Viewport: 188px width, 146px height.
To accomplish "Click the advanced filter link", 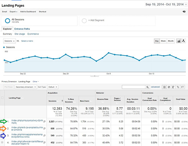I will 155,87.
